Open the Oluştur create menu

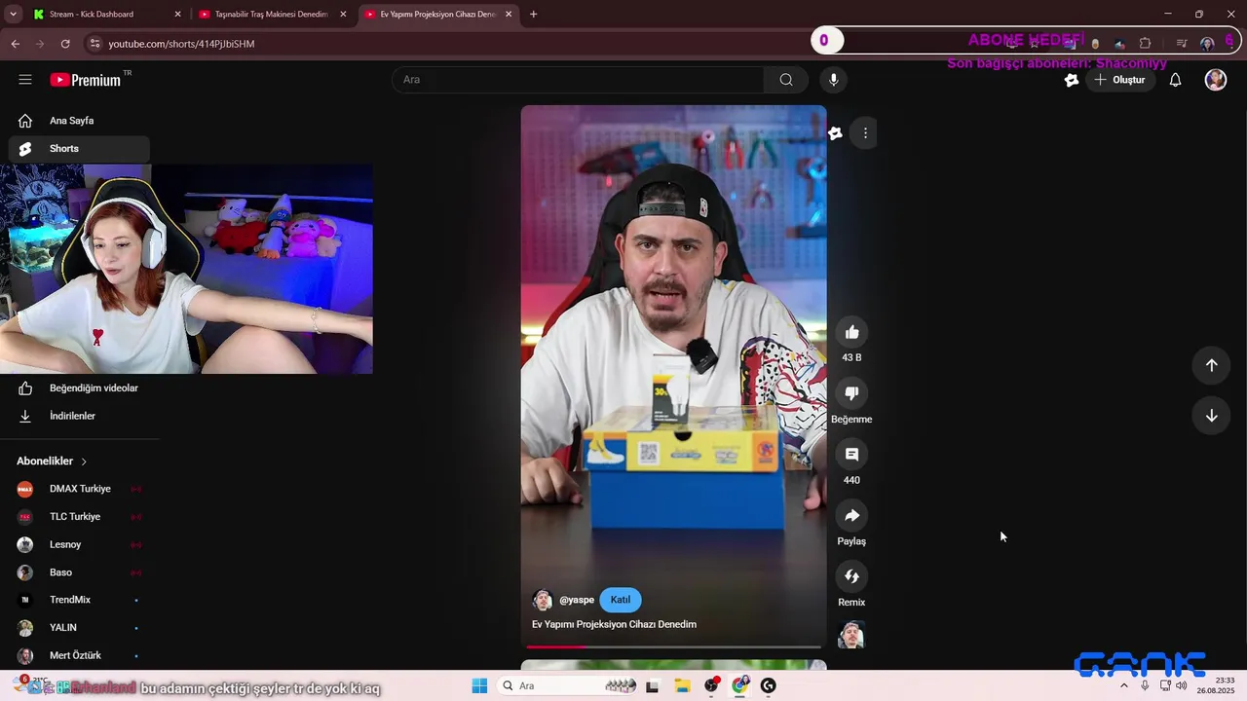pyautogui.click(x=1120, y=80)
